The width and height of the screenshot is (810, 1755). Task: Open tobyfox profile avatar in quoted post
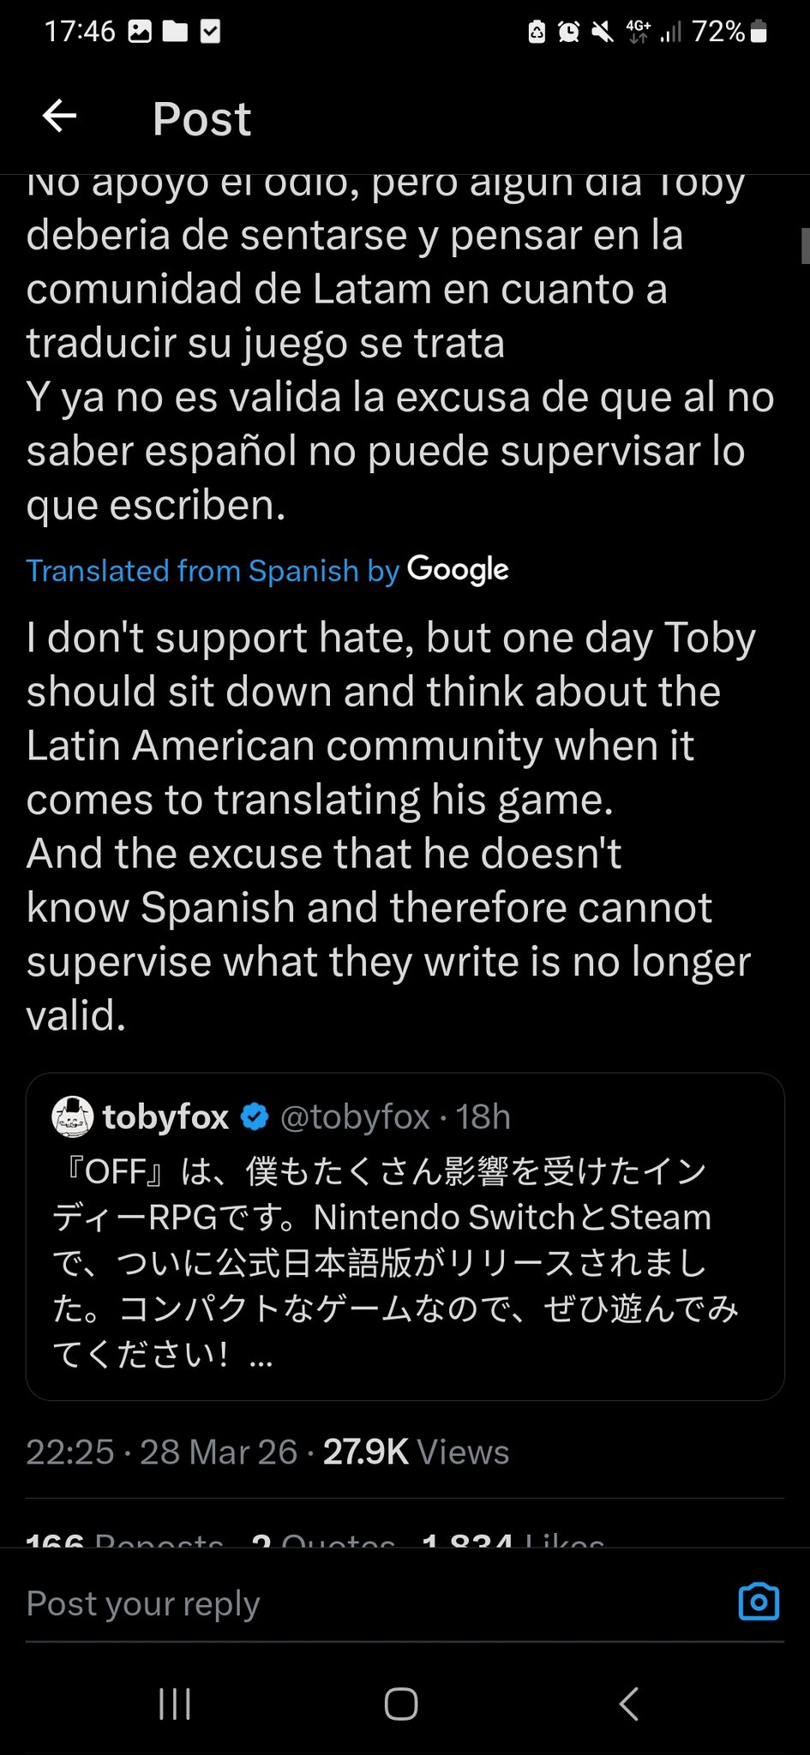73,1117
